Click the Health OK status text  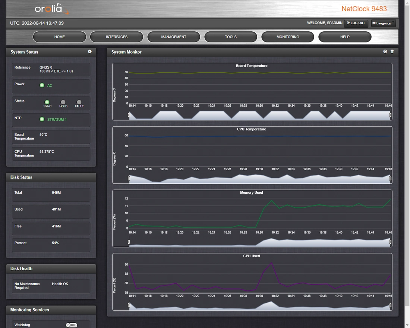(x=60, y=284)
